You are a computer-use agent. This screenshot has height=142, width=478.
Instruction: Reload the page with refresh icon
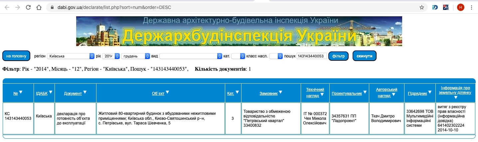pos(28,7)
